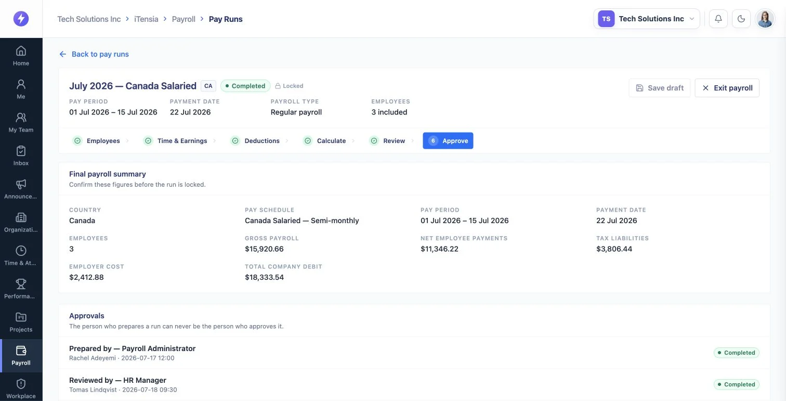Select tax liabilities value $3,806.44
Viewport: 786px width, 401px height.
[614, 249]
